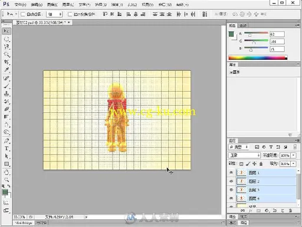Select the Move tool in toolbox
This screenshot has height=227, width=302.
(6, 31)
